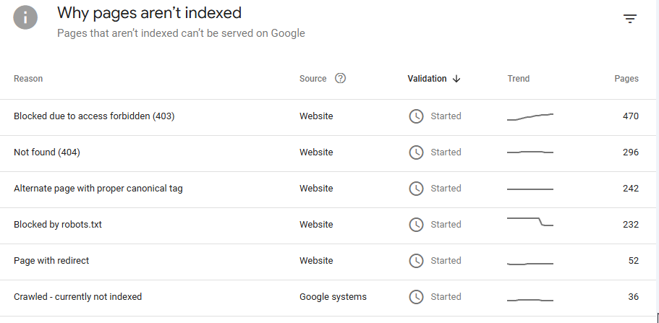This screenshot has height=323, width=659.
Task: Open Alternate page with proper canonical tag
Action: click(98, 189)
